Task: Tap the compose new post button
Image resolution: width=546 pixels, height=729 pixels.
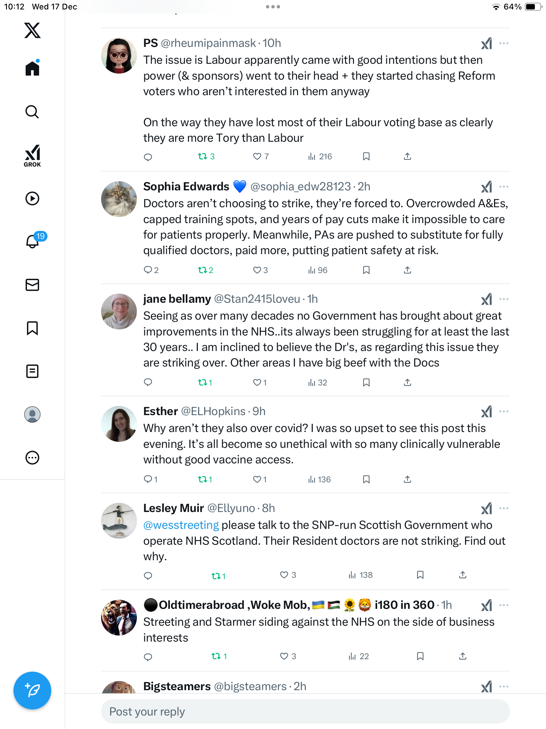Action: [x=32, y=691]
